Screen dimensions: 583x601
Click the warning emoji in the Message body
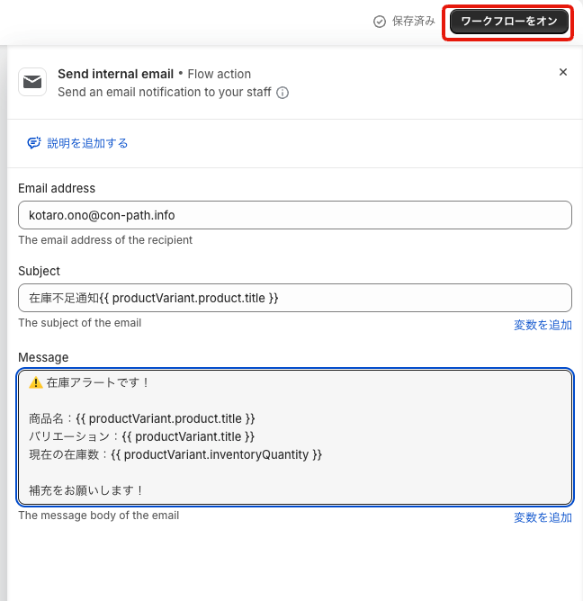point(36,382)
